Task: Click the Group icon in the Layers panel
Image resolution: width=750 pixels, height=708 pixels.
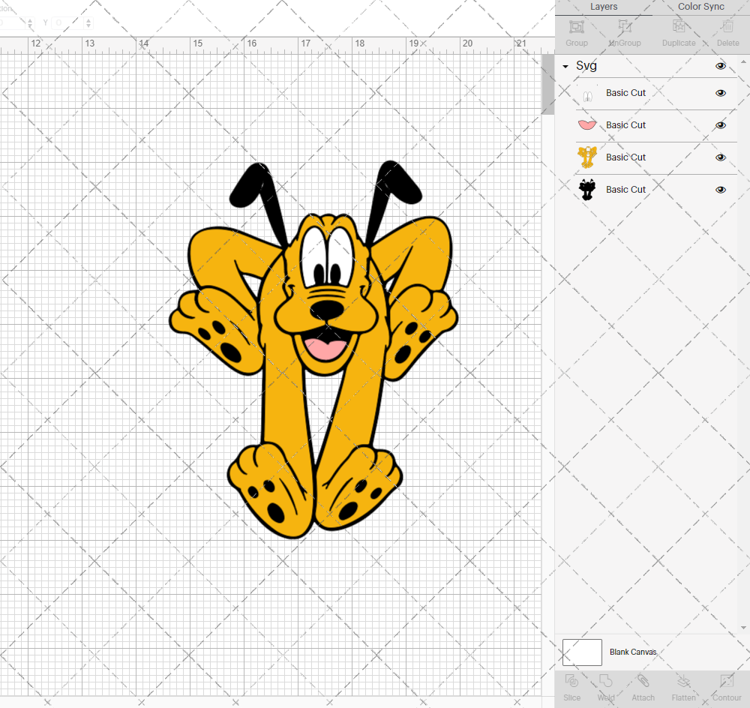Action: 576,27
